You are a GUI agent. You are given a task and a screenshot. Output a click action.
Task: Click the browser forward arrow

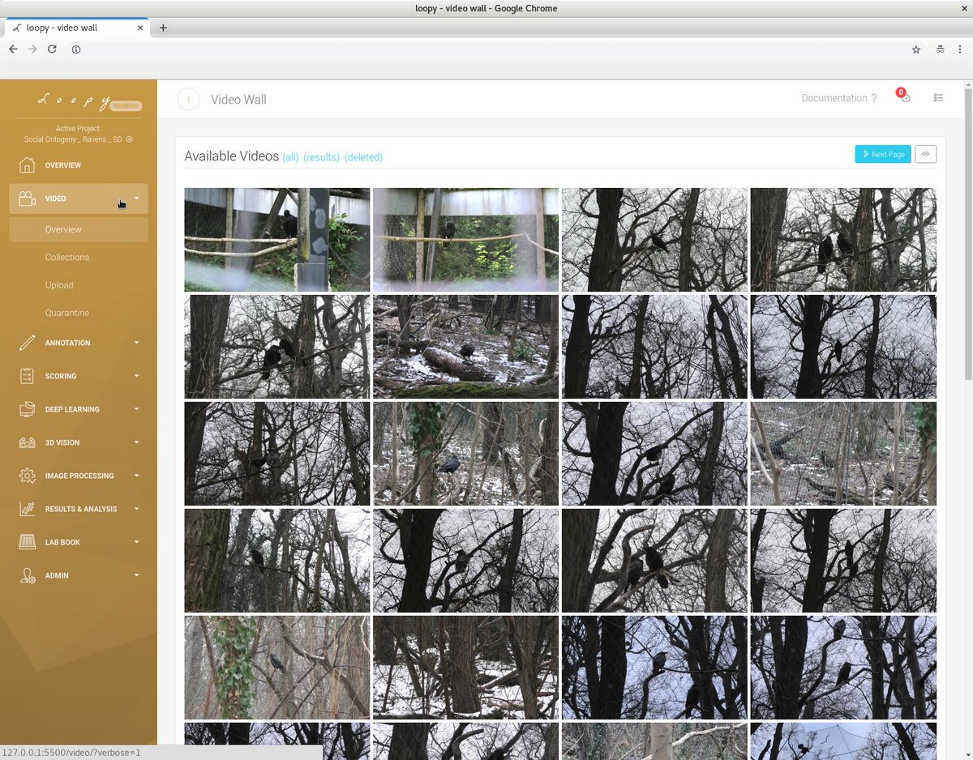[32, 49]
